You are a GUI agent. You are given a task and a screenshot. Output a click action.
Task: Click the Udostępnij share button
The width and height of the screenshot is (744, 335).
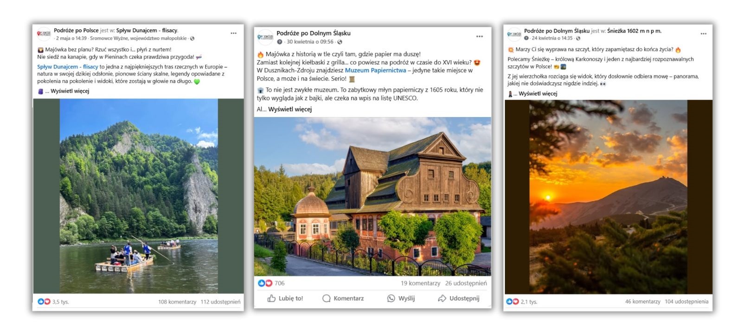458,298
